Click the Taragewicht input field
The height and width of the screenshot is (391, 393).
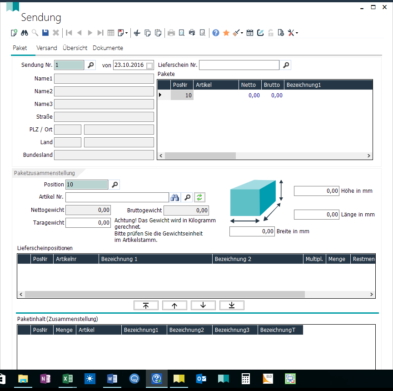(x=88, y=223)
